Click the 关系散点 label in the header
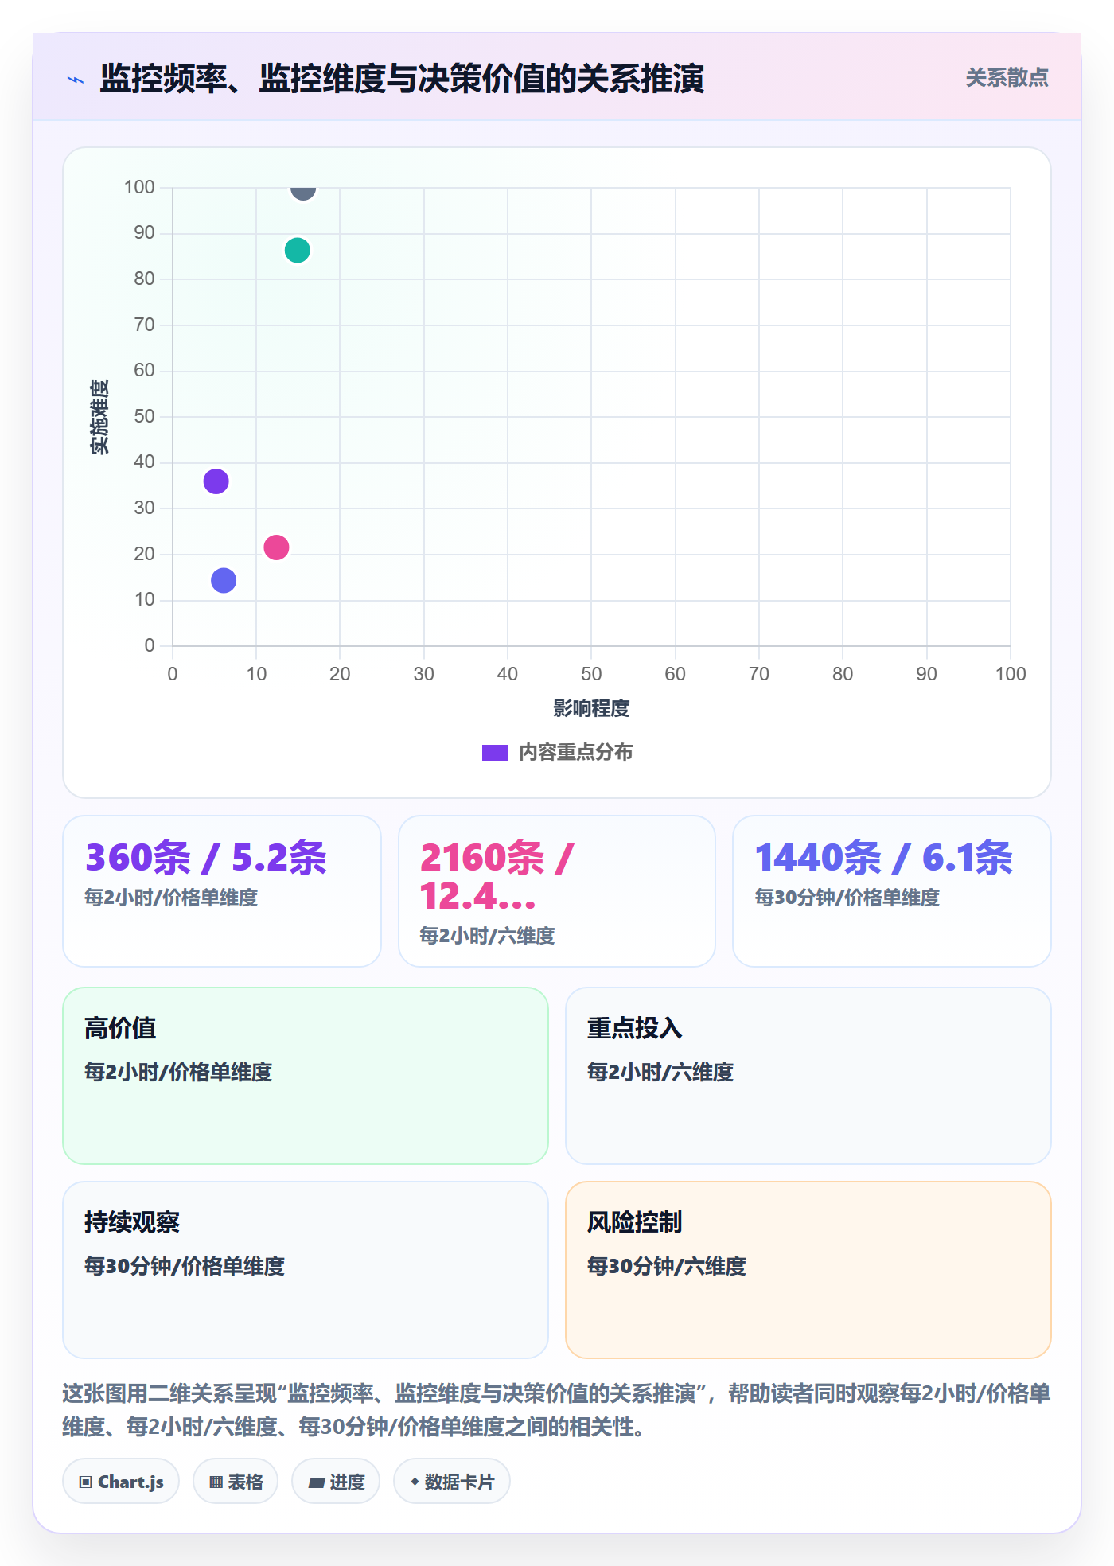 [x=1007, y=78]
